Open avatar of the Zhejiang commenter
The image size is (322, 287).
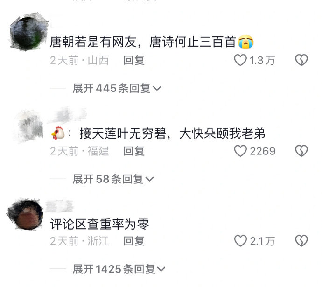[x=26, y=214]
